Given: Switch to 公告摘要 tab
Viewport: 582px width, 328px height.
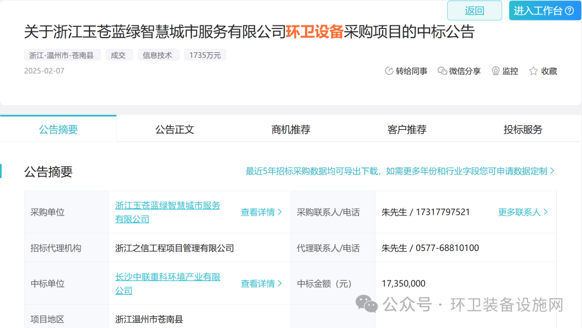Looking at the screenshot, I should pyautogui.click(x=58, y=129).
